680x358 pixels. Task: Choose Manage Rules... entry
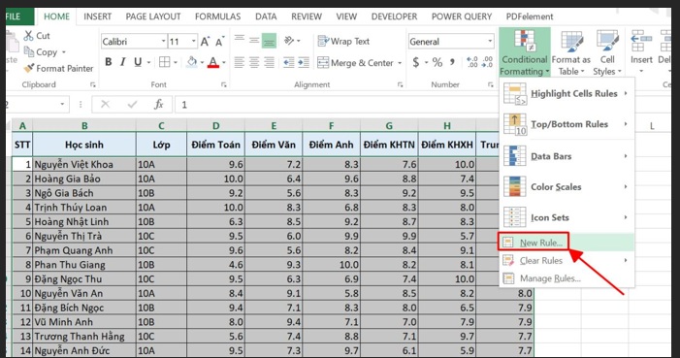tap(567, 278)
